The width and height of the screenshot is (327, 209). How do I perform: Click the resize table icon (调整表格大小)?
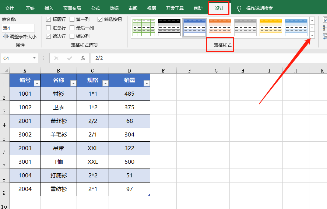[x=6, y=37]
